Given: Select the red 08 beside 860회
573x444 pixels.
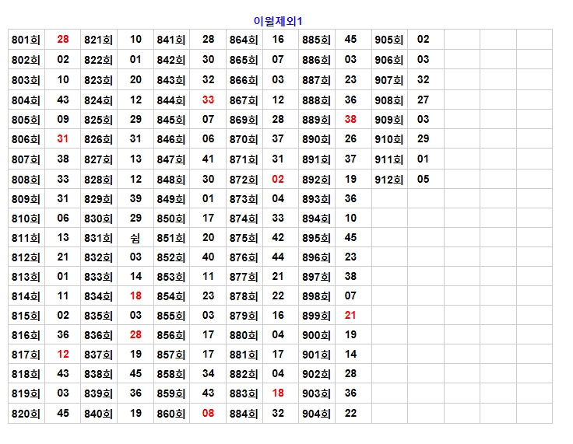Looking at the screenshot, I should [208, 414].
